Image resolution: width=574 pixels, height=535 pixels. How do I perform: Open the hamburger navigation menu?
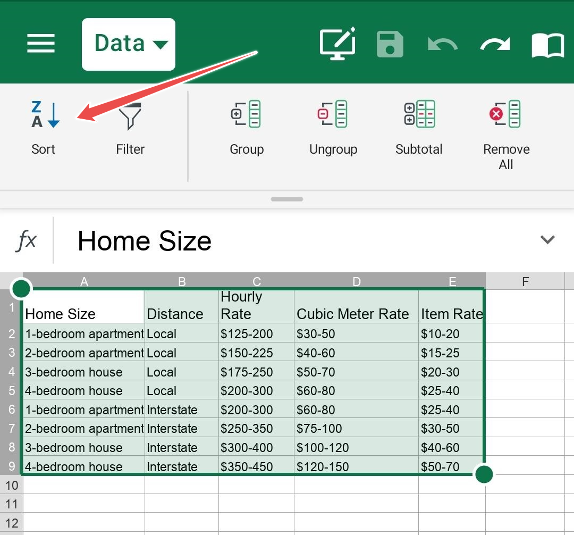coord(41,44)
